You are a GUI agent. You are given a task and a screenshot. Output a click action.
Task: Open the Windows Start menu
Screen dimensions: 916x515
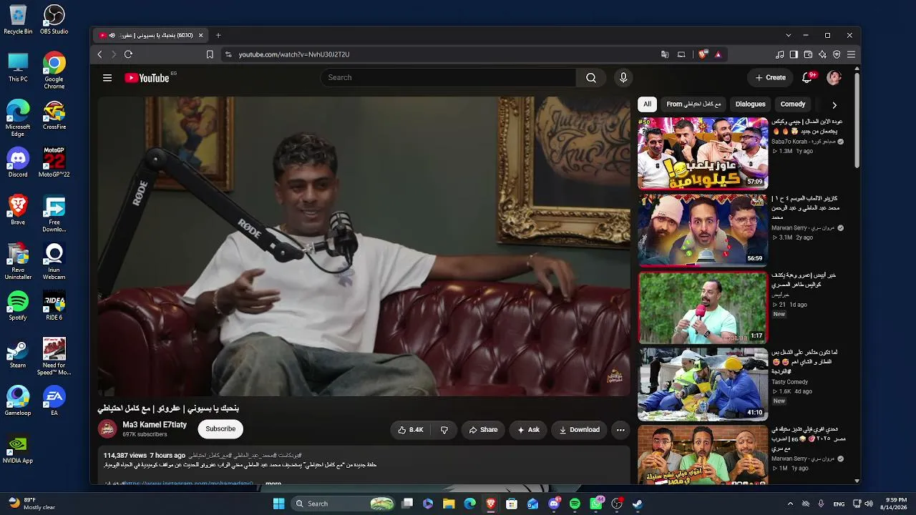[x=279, y=504]
